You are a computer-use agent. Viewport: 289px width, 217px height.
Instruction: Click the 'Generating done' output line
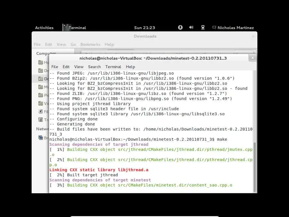tap(72, 124)
